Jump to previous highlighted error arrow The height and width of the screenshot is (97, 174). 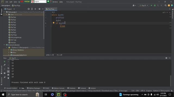pos(167,12)
